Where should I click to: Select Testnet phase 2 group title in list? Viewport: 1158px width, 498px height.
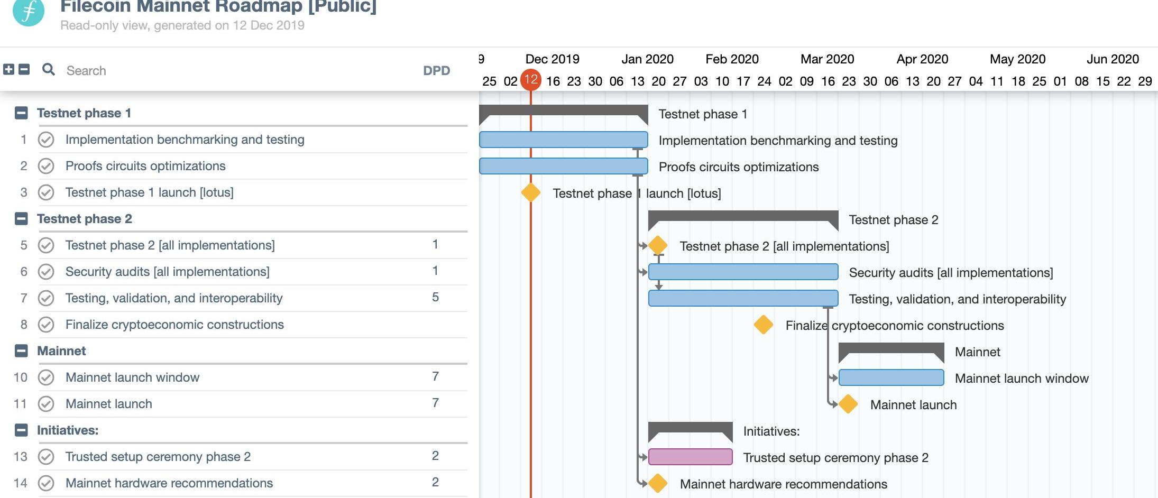point(85,219)
